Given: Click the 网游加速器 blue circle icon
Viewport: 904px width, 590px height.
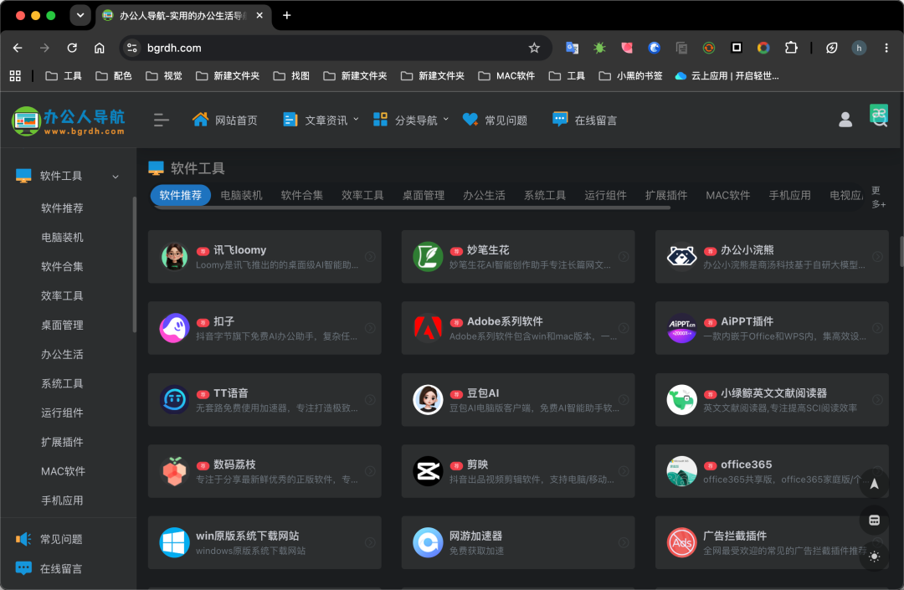Looking at the screenshot, I should [x=428, y=542].
